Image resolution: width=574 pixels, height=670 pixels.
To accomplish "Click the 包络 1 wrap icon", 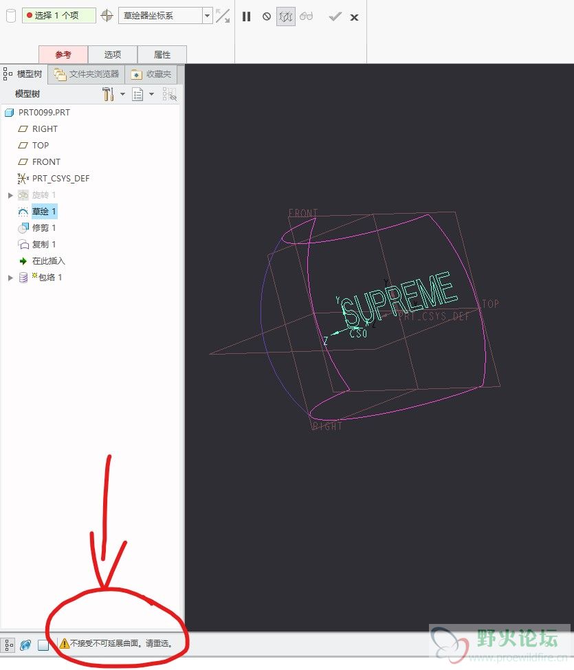I will point(23,278).
